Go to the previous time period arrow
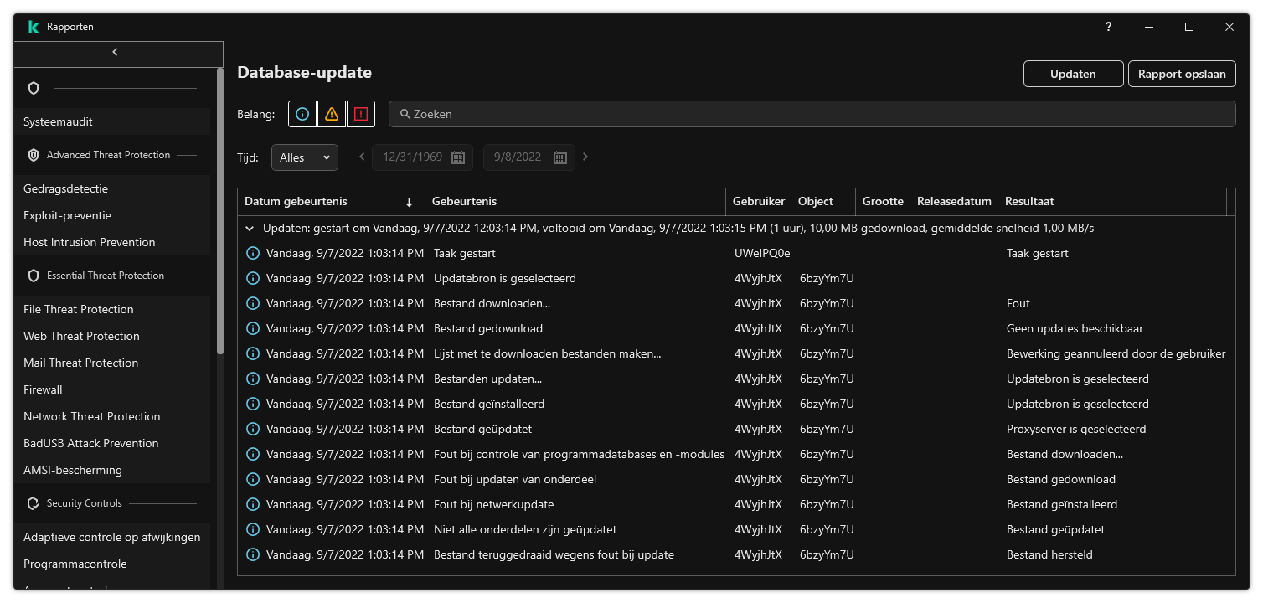Image resolution: width=1263 pixels, height=603 pixels. click(x=362, y=157)
